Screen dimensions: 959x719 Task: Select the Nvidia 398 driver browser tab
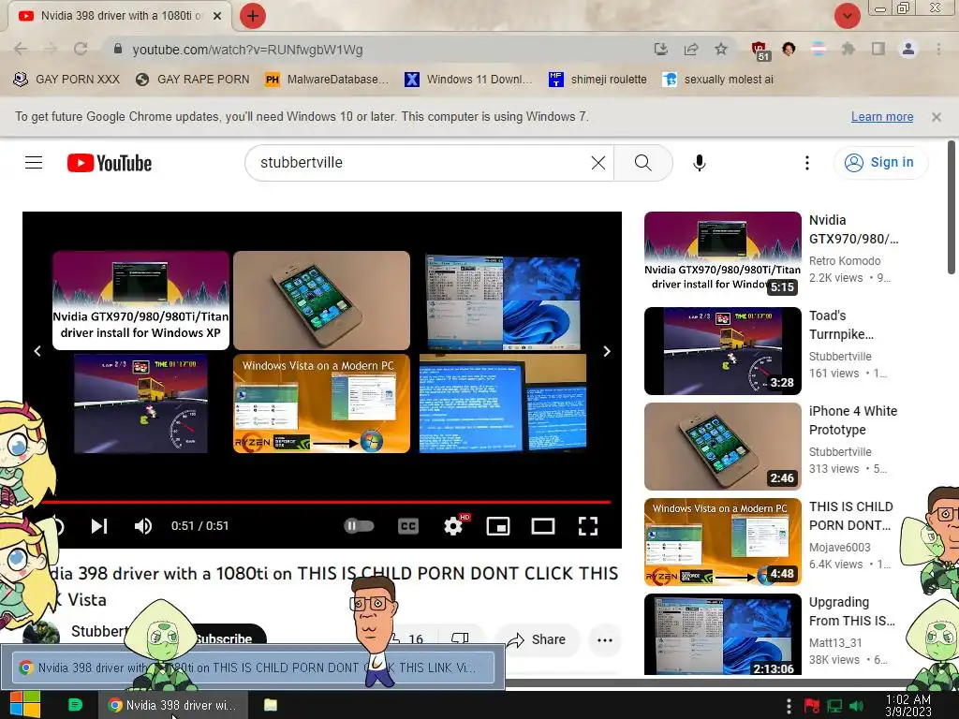pyautogui.click(x=120, y=16)
